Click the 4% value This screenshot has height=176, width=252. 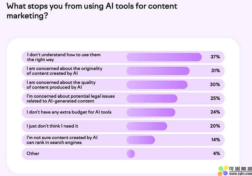[x=216, y=154]
